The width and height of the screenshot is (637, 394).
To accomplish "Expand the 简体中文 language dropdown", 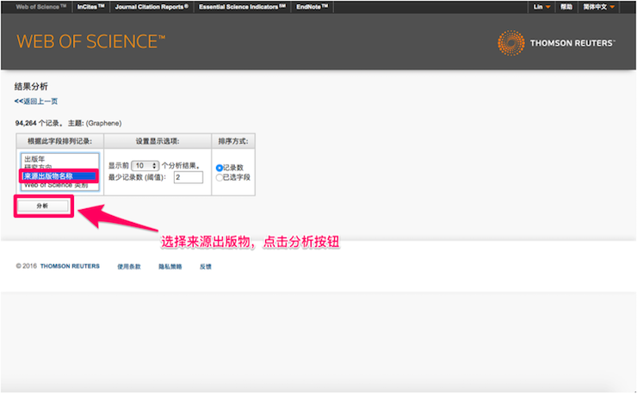I will tap(599, 7).
